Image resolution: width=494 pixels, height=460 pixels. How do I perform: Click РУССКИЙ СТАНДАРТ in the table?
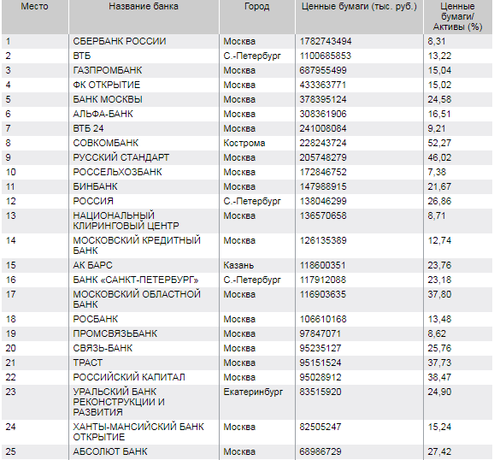121,157
